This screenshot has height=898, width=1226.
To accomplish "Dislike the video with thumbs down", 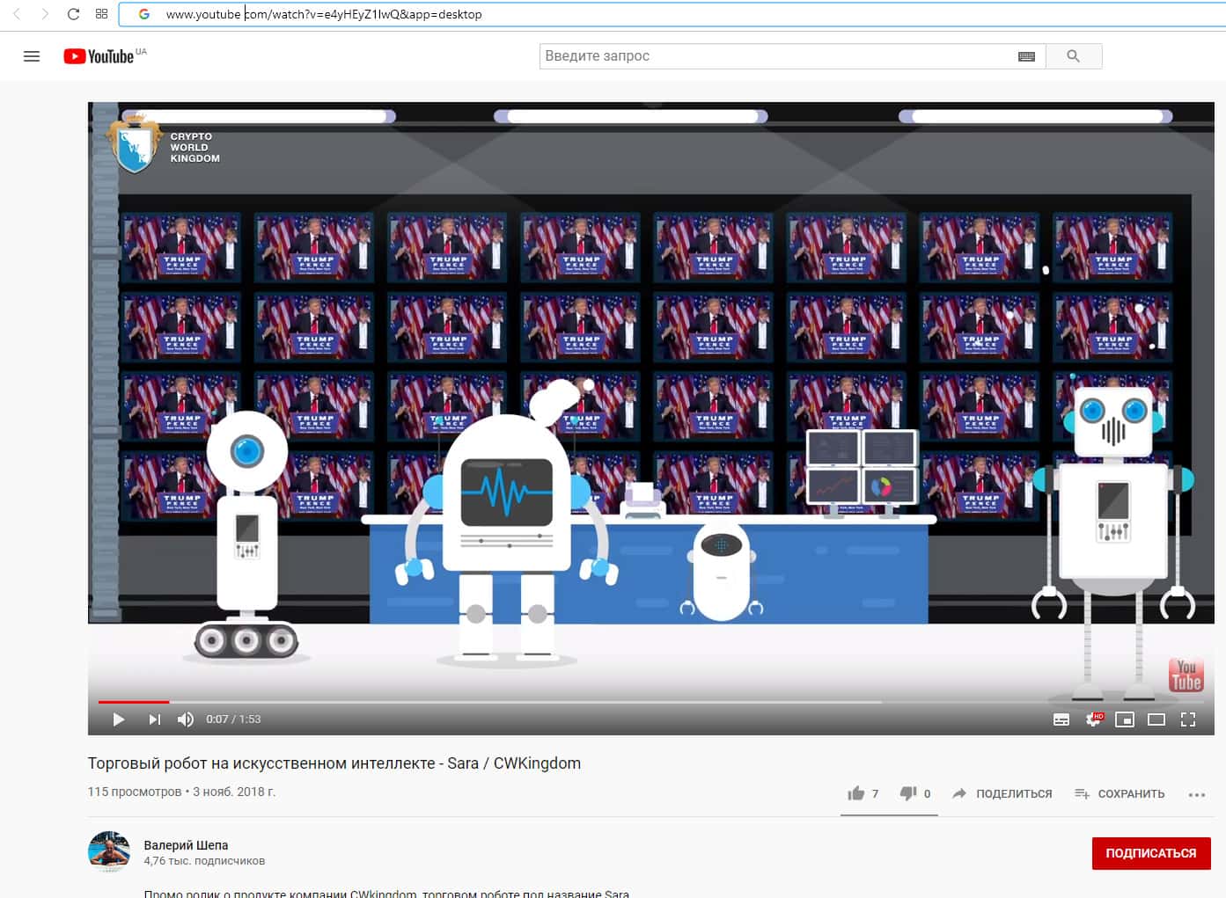I will point(915,793).
